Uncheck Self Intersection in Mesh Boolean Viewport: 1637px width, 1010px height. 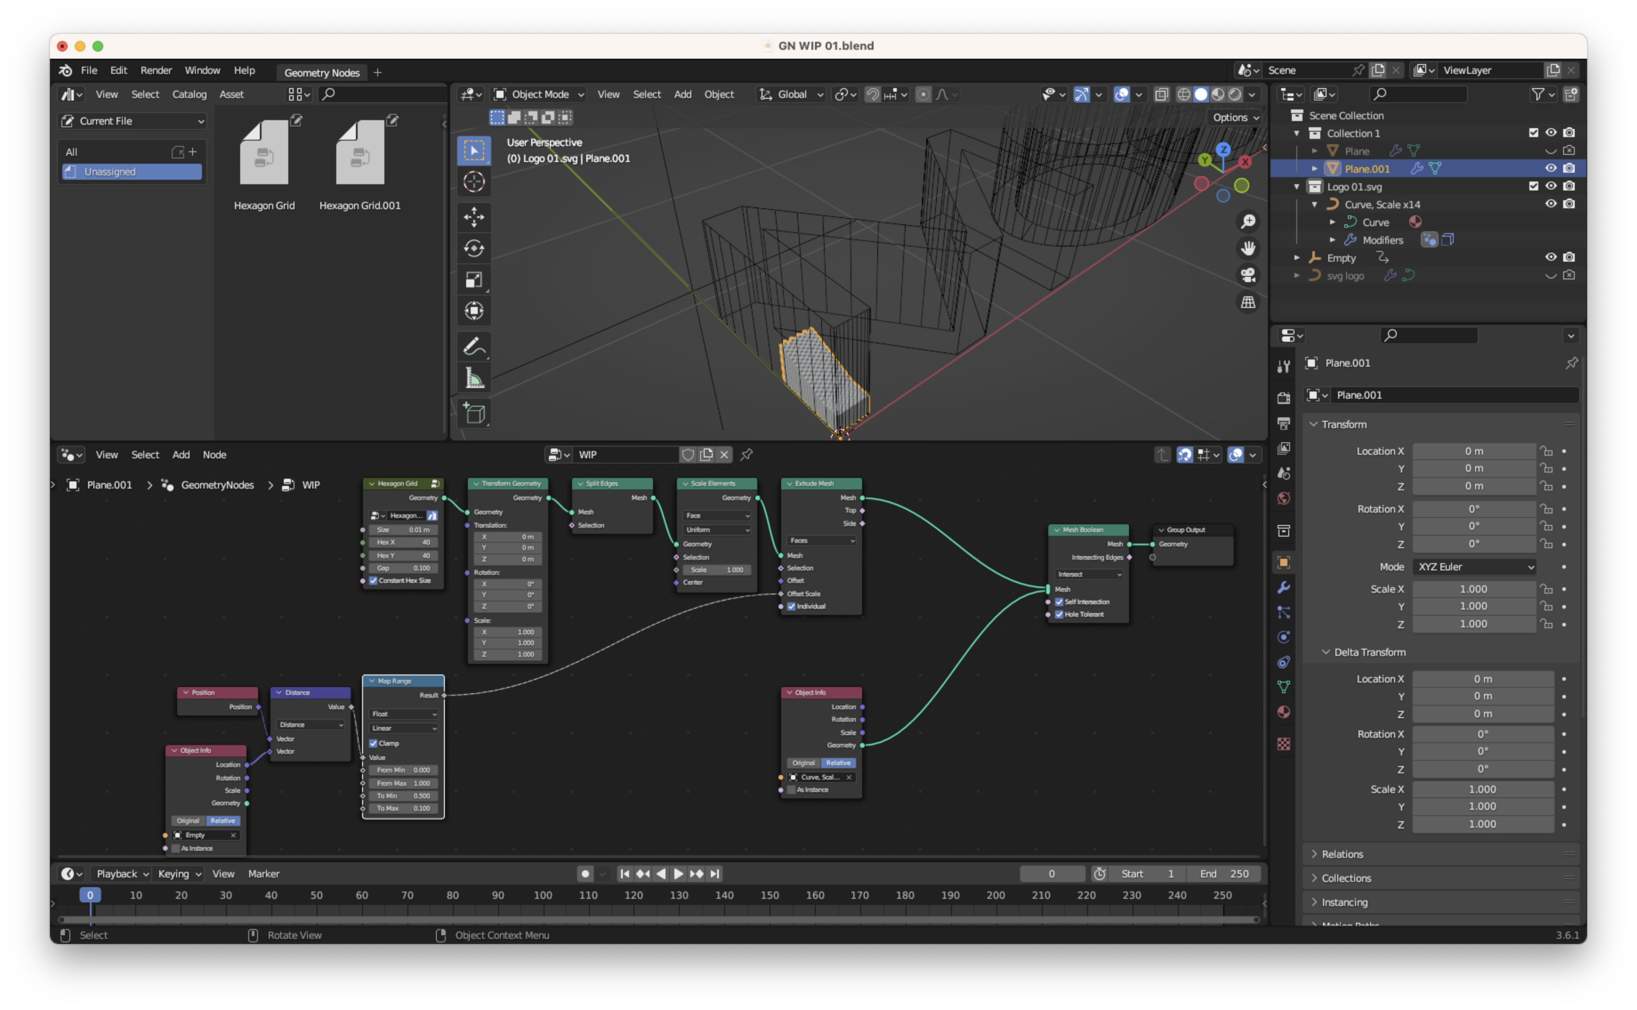point(1059,602)
